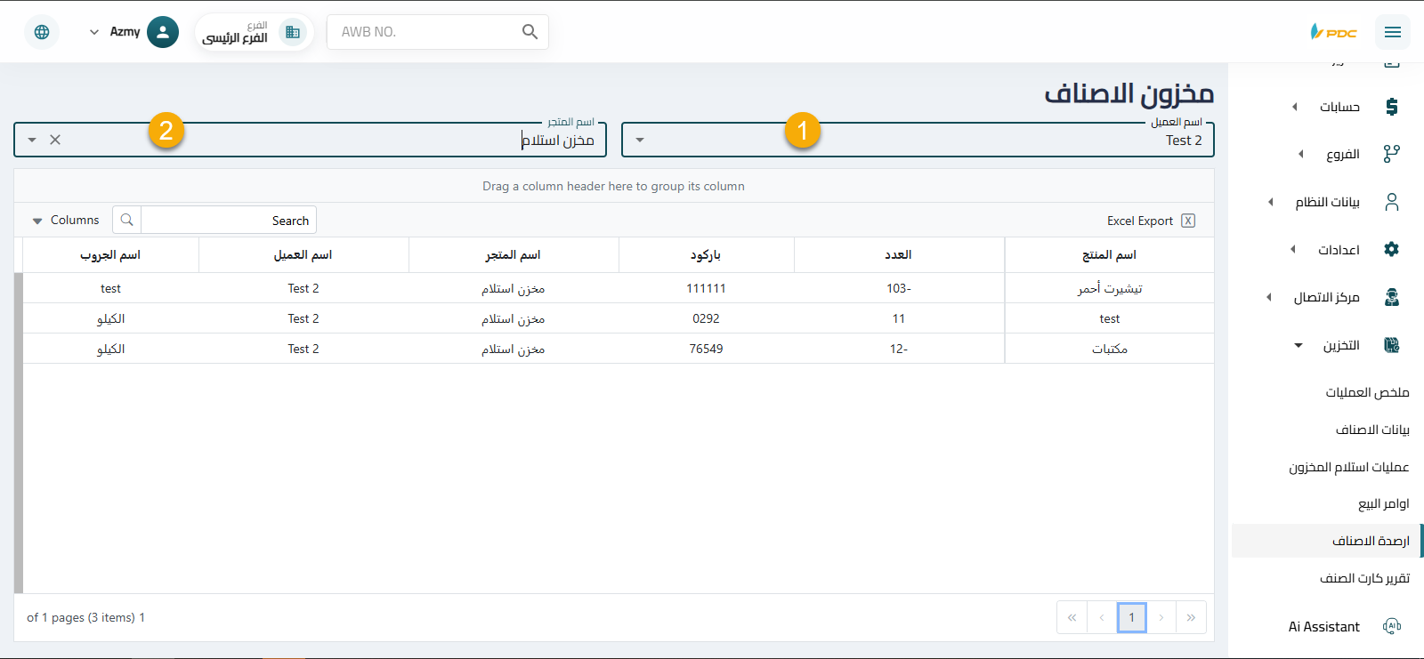The width and height of the screenshot is (1424, 659).
Task: Sort by اسم الجروب column header
Action: (x=110, y=254)
